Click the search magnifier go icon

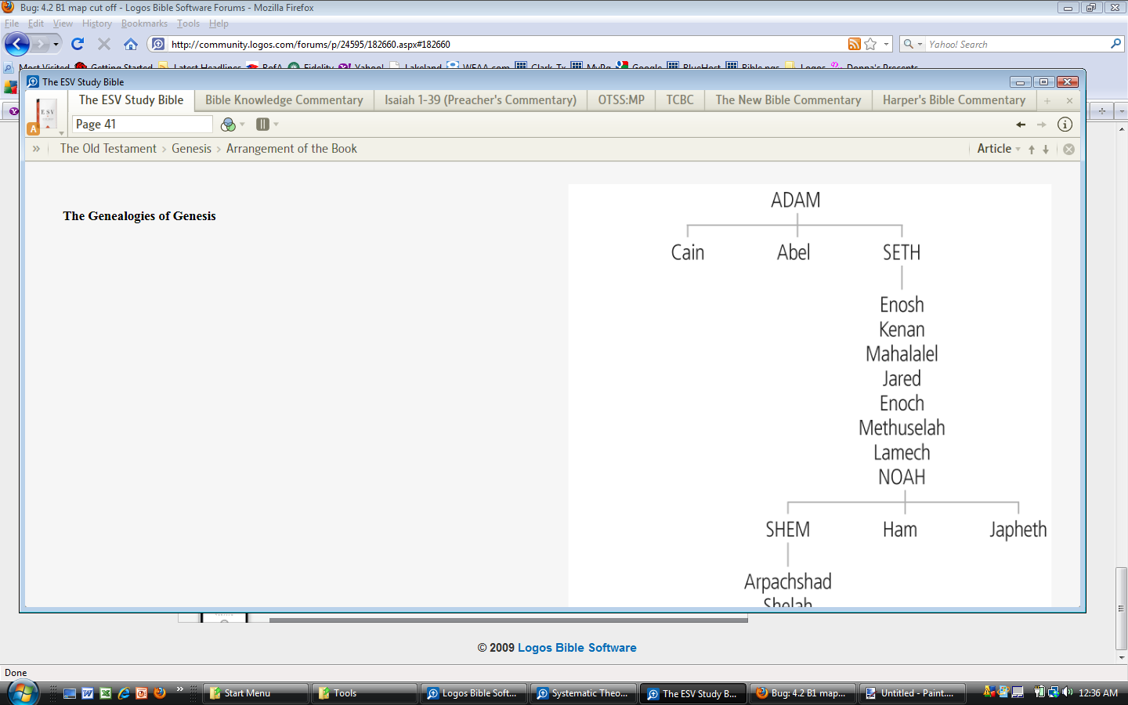[x=1116, y=44]
